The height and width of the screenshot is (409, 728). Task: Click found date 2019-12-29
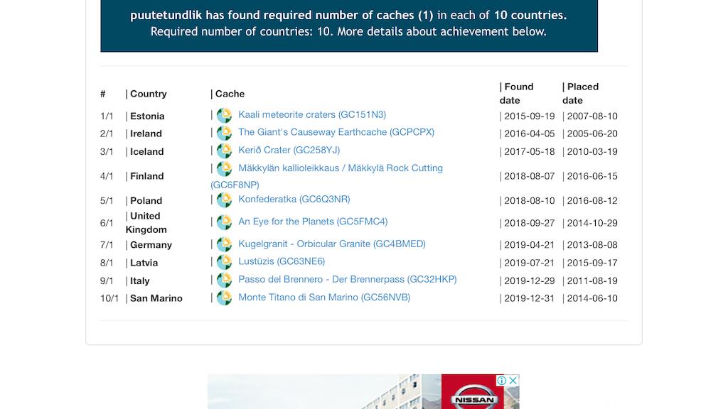pos(529,281)
